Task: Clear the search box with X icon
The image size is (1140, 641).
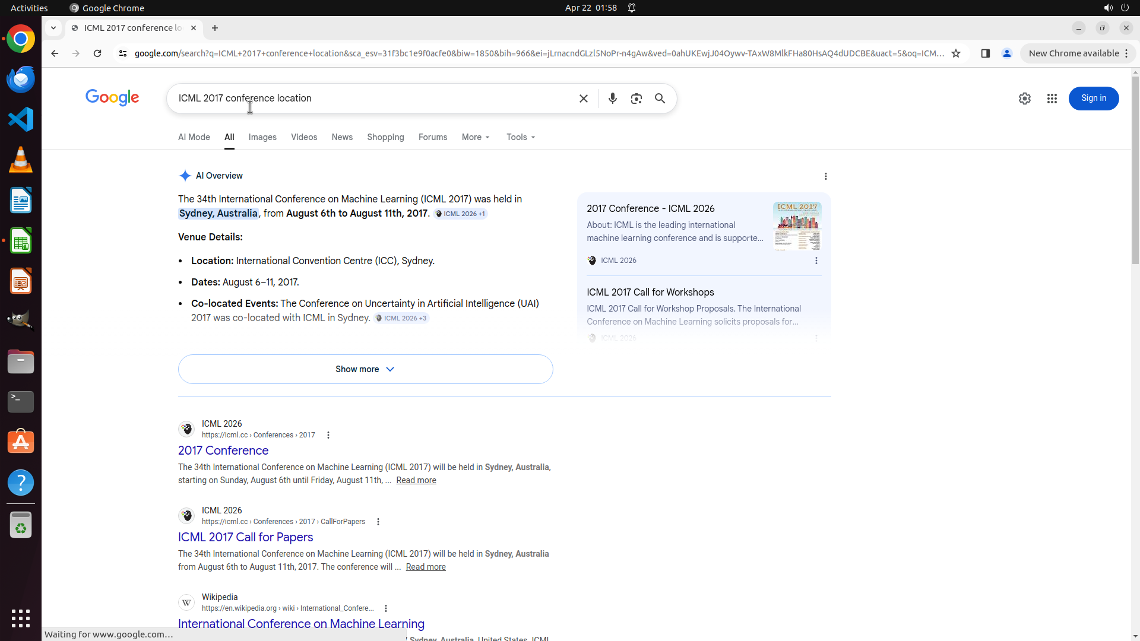Action: 583,99
